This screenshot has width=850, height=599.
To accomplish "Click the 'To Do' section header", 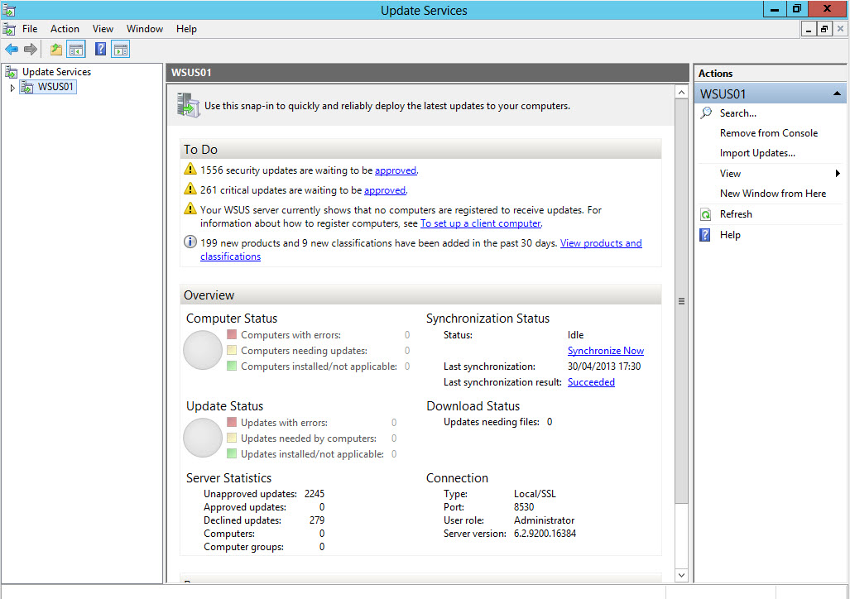I will (x=420, y=149).
